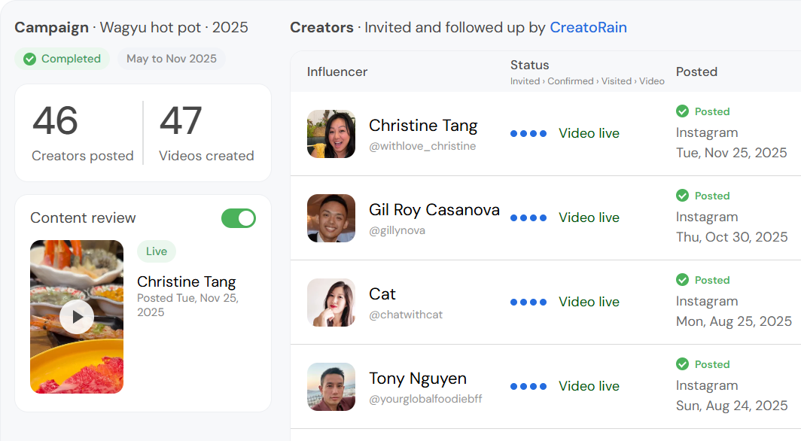Click Christine Tang name in Content review card
The image size is (801, 441).
(x=187, y=281)
